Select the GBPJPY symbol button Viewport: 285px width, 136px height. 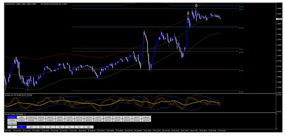point(60,117)
